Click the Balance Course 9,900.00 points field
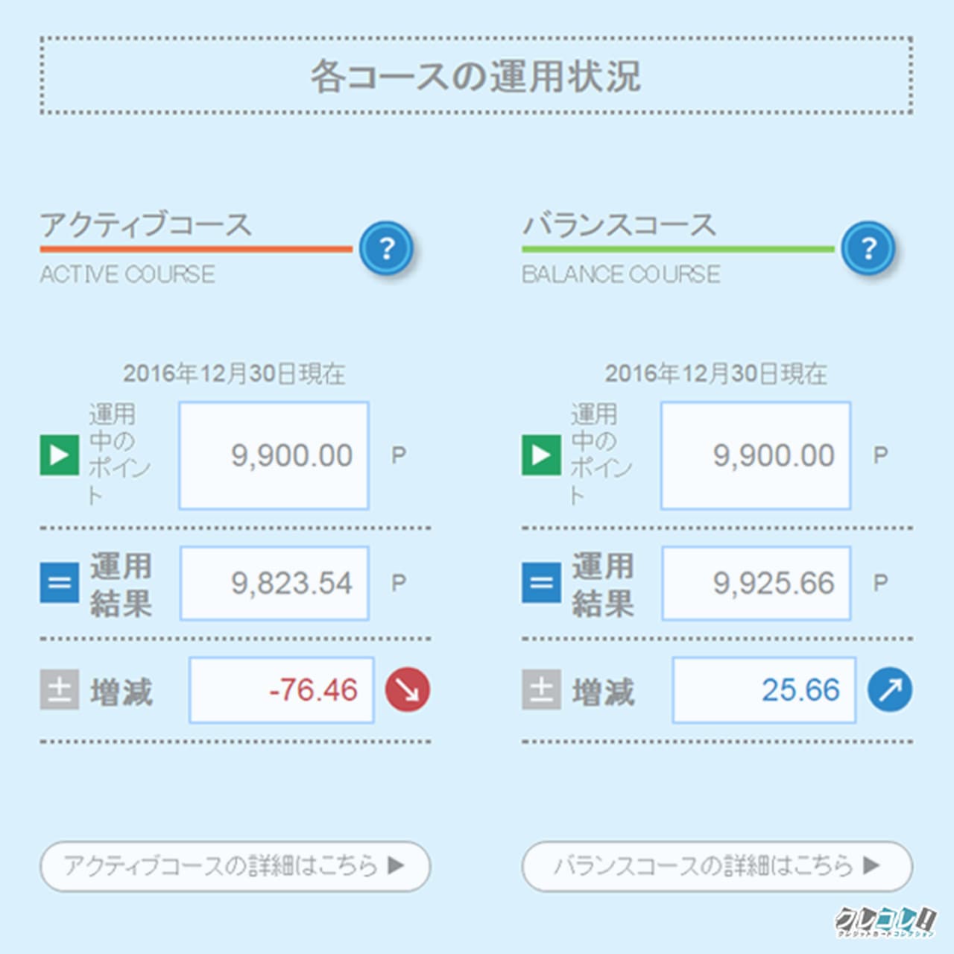Image resolution: width=954 pixels, height=954 pixels. pos(756,455)
